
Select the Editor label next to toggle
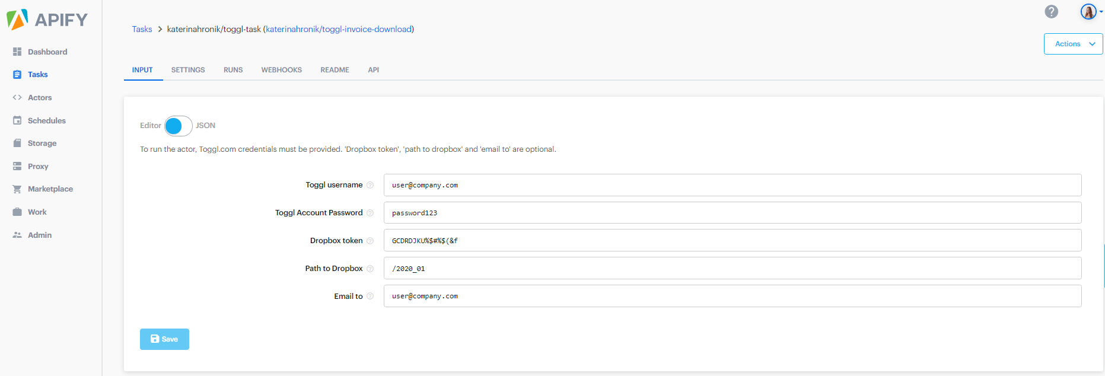pyautogui.click(x=151, y=126)
